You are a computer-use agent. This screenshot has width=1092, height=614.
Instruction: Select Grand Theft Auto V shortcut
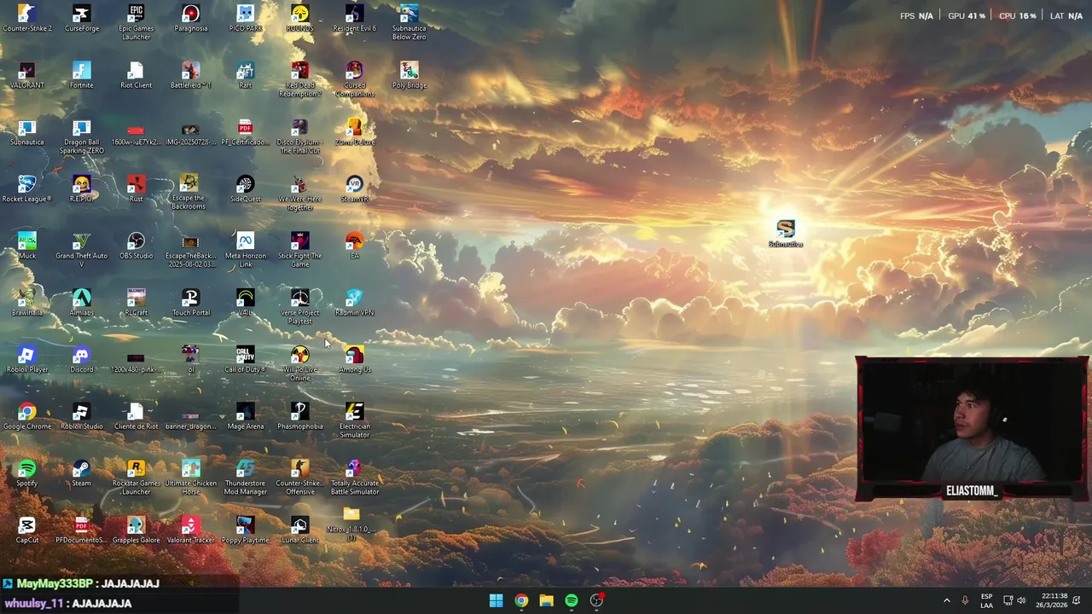tap(81, 249)
